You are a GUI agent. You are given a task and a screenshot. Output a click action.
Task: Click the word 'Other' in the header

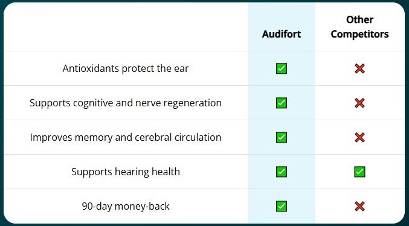(x=359, y=19)
